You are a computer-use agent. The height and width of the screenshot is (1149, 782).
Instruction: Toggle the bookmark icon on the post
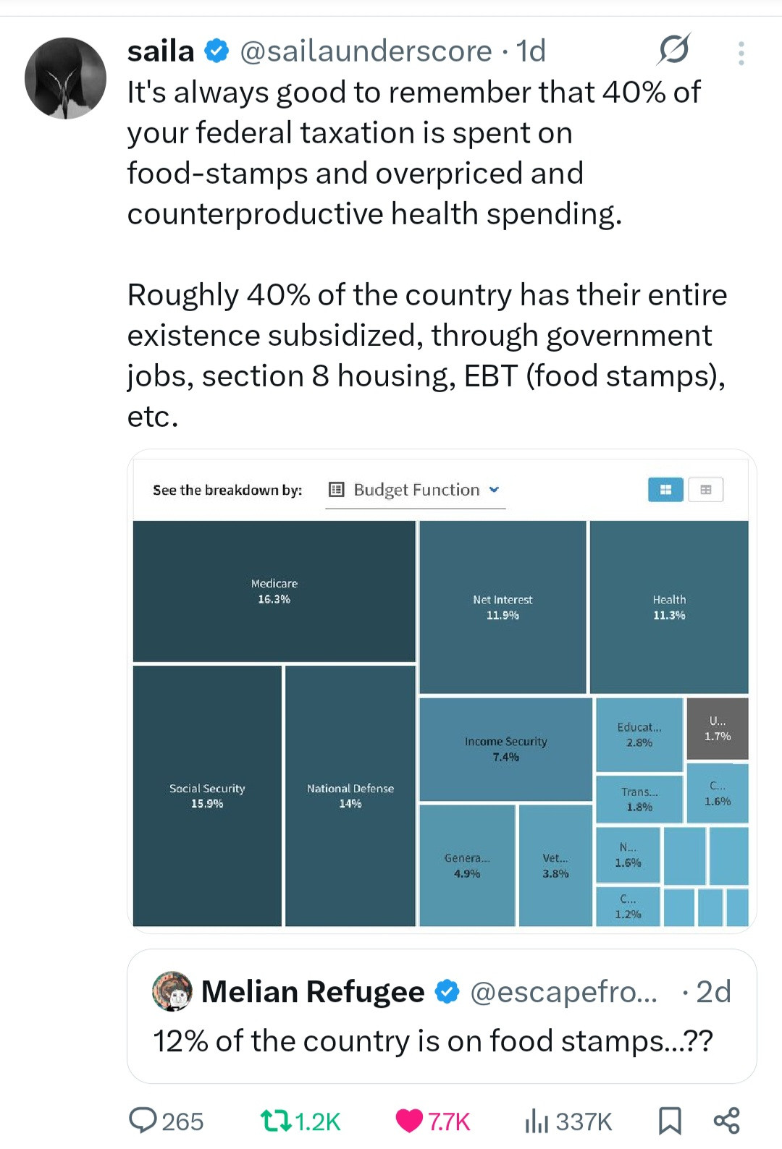pyautogui.click(x=670, y=1121)
